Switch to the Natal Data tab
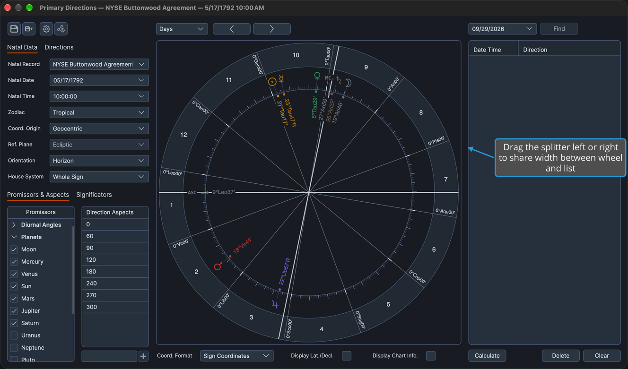The image size is (628, 369). (x=22, y=47)
